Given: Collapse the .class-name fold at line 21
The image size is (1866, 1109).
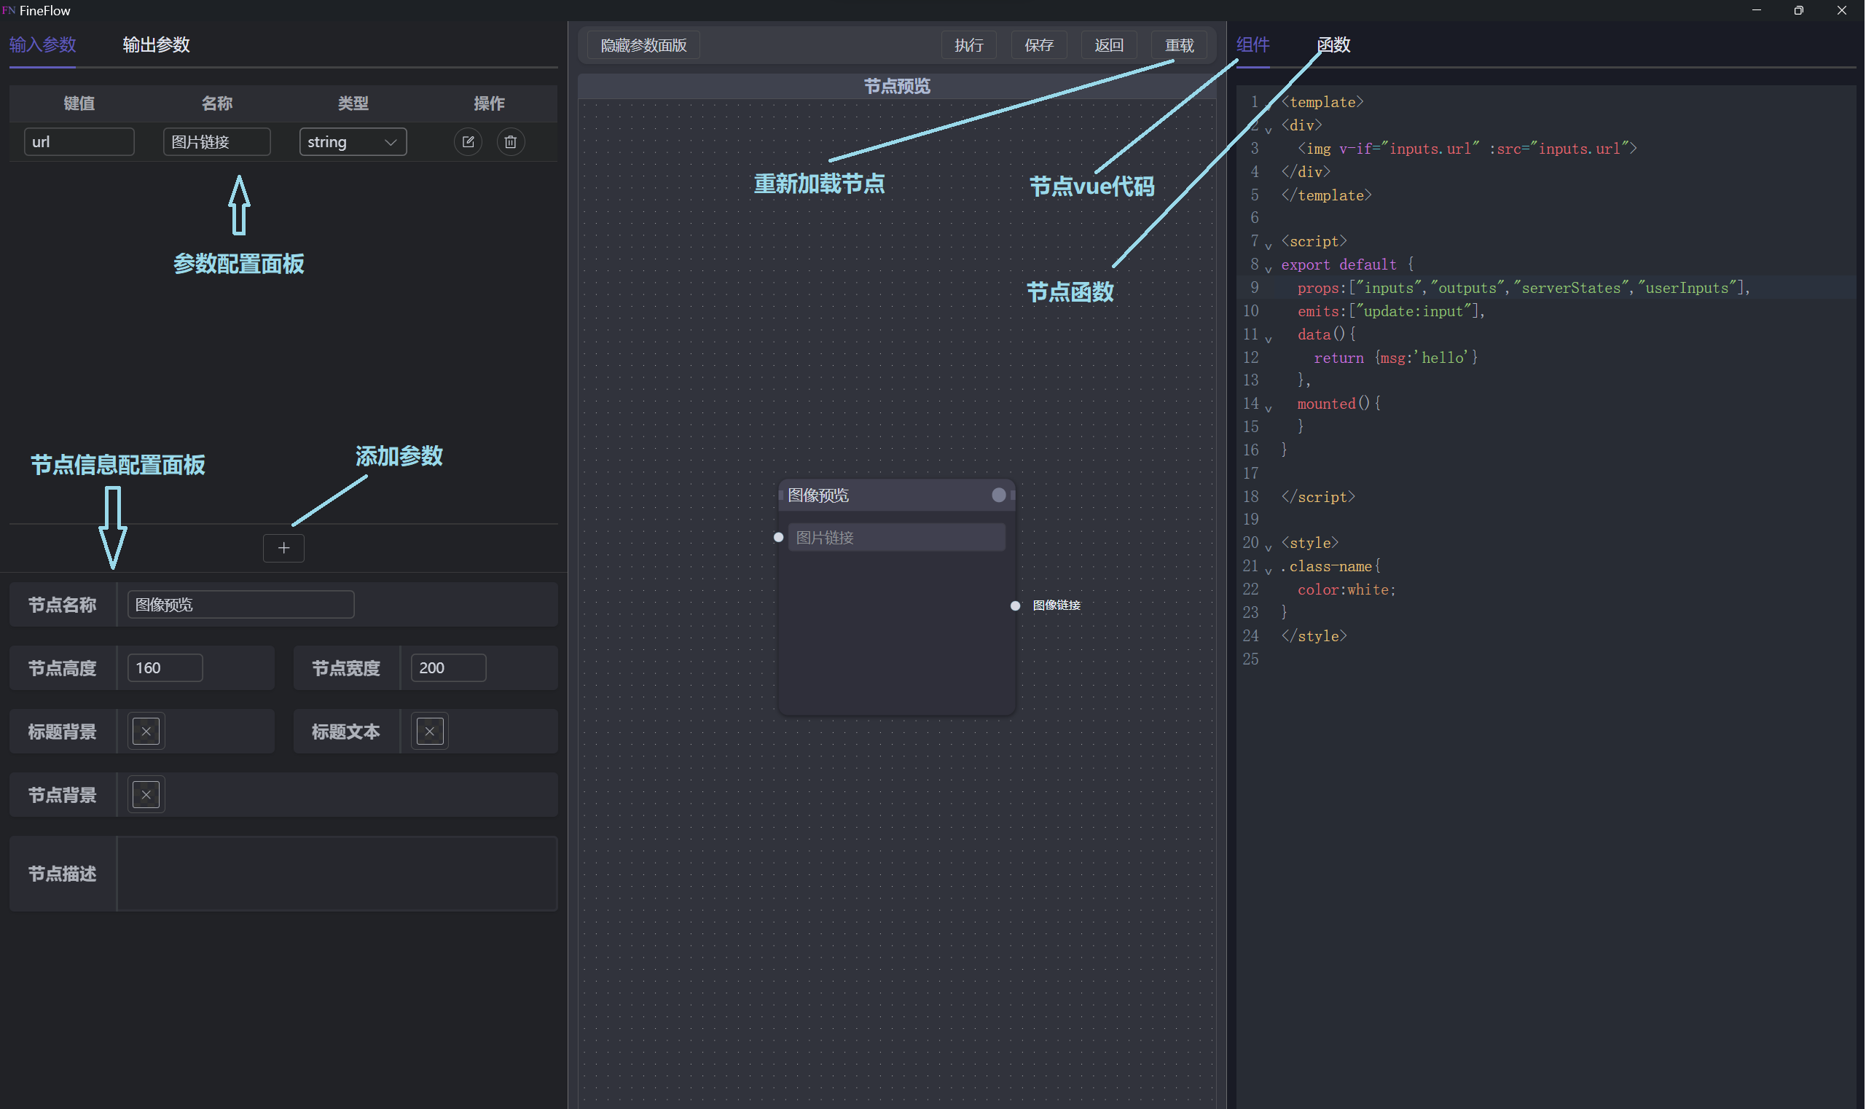Looking at the screenshot, I should click(x=1268, y=571).
